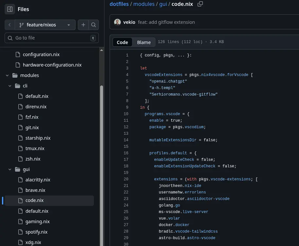Switch to the Blame tab
Screen dimensions: 299x246
pyautogui.click(x=144, y=42)
